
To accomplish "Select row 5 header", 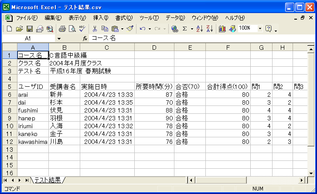I will point(10,87).
